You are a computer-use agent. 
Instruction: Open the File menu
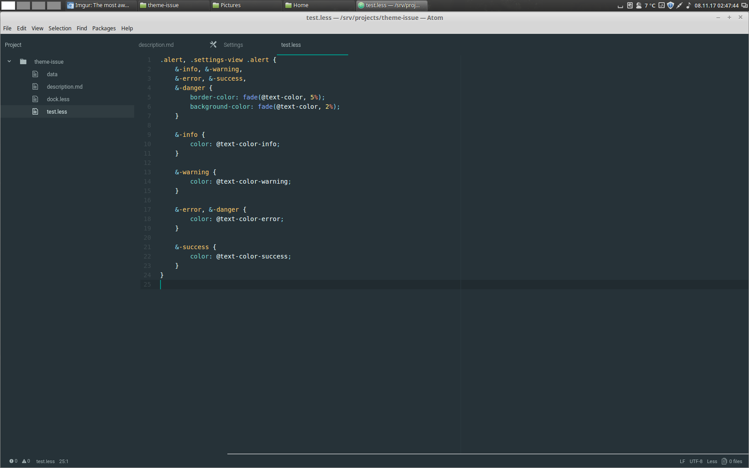pos(7,28)
